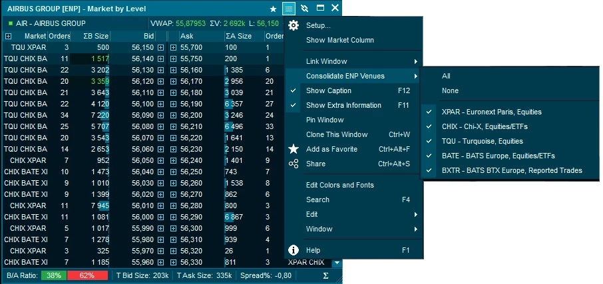Open the hamburger menu icon in title bar
The width and height of the screenshot is (603, 284).
[288, 9]
